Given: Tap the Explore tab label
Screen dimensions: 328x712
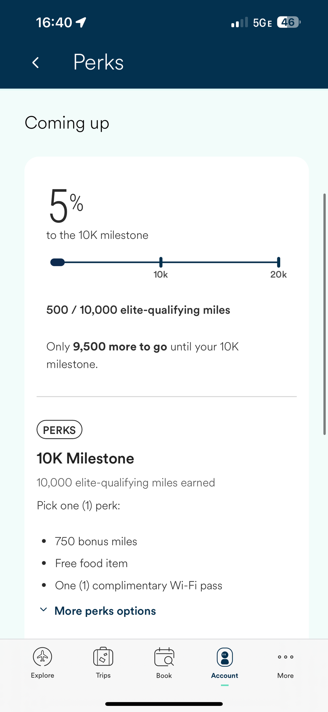Looking at the screenshot, I should (x=42, y=675).
